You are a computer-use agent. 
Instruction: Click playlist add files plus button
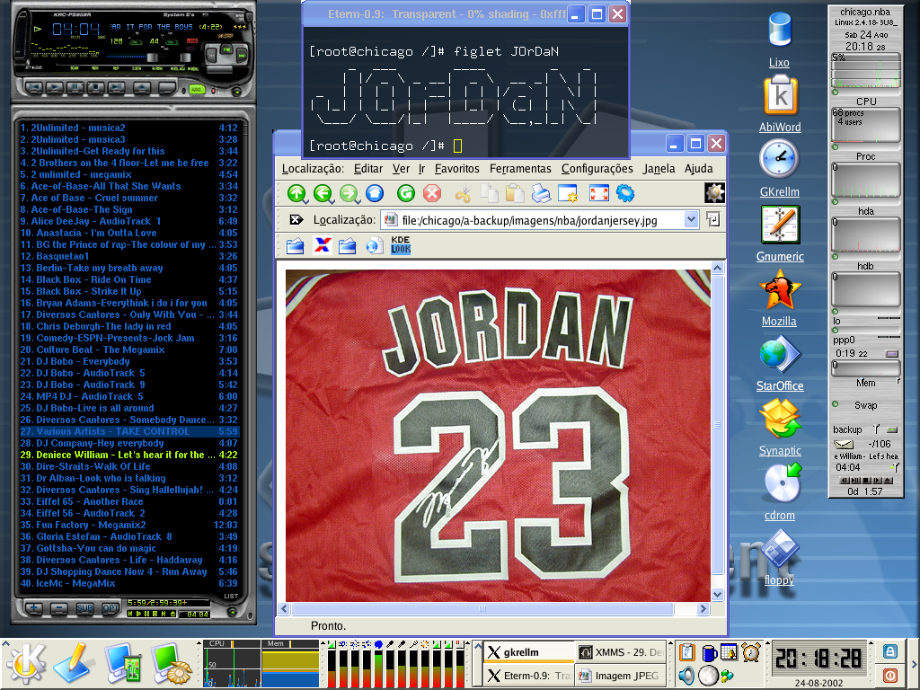(33, 608)
